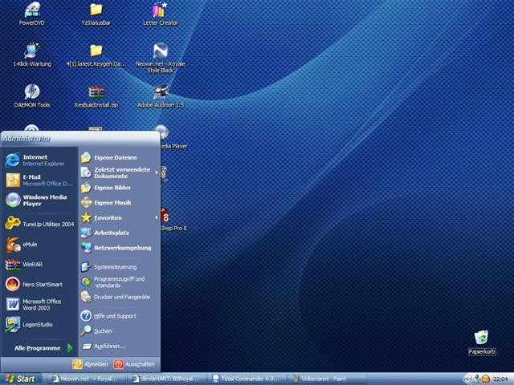The image size is (514, 385).
Task: Switch to Neowin.net Royal taskbar window
Action: coord(85,379)
